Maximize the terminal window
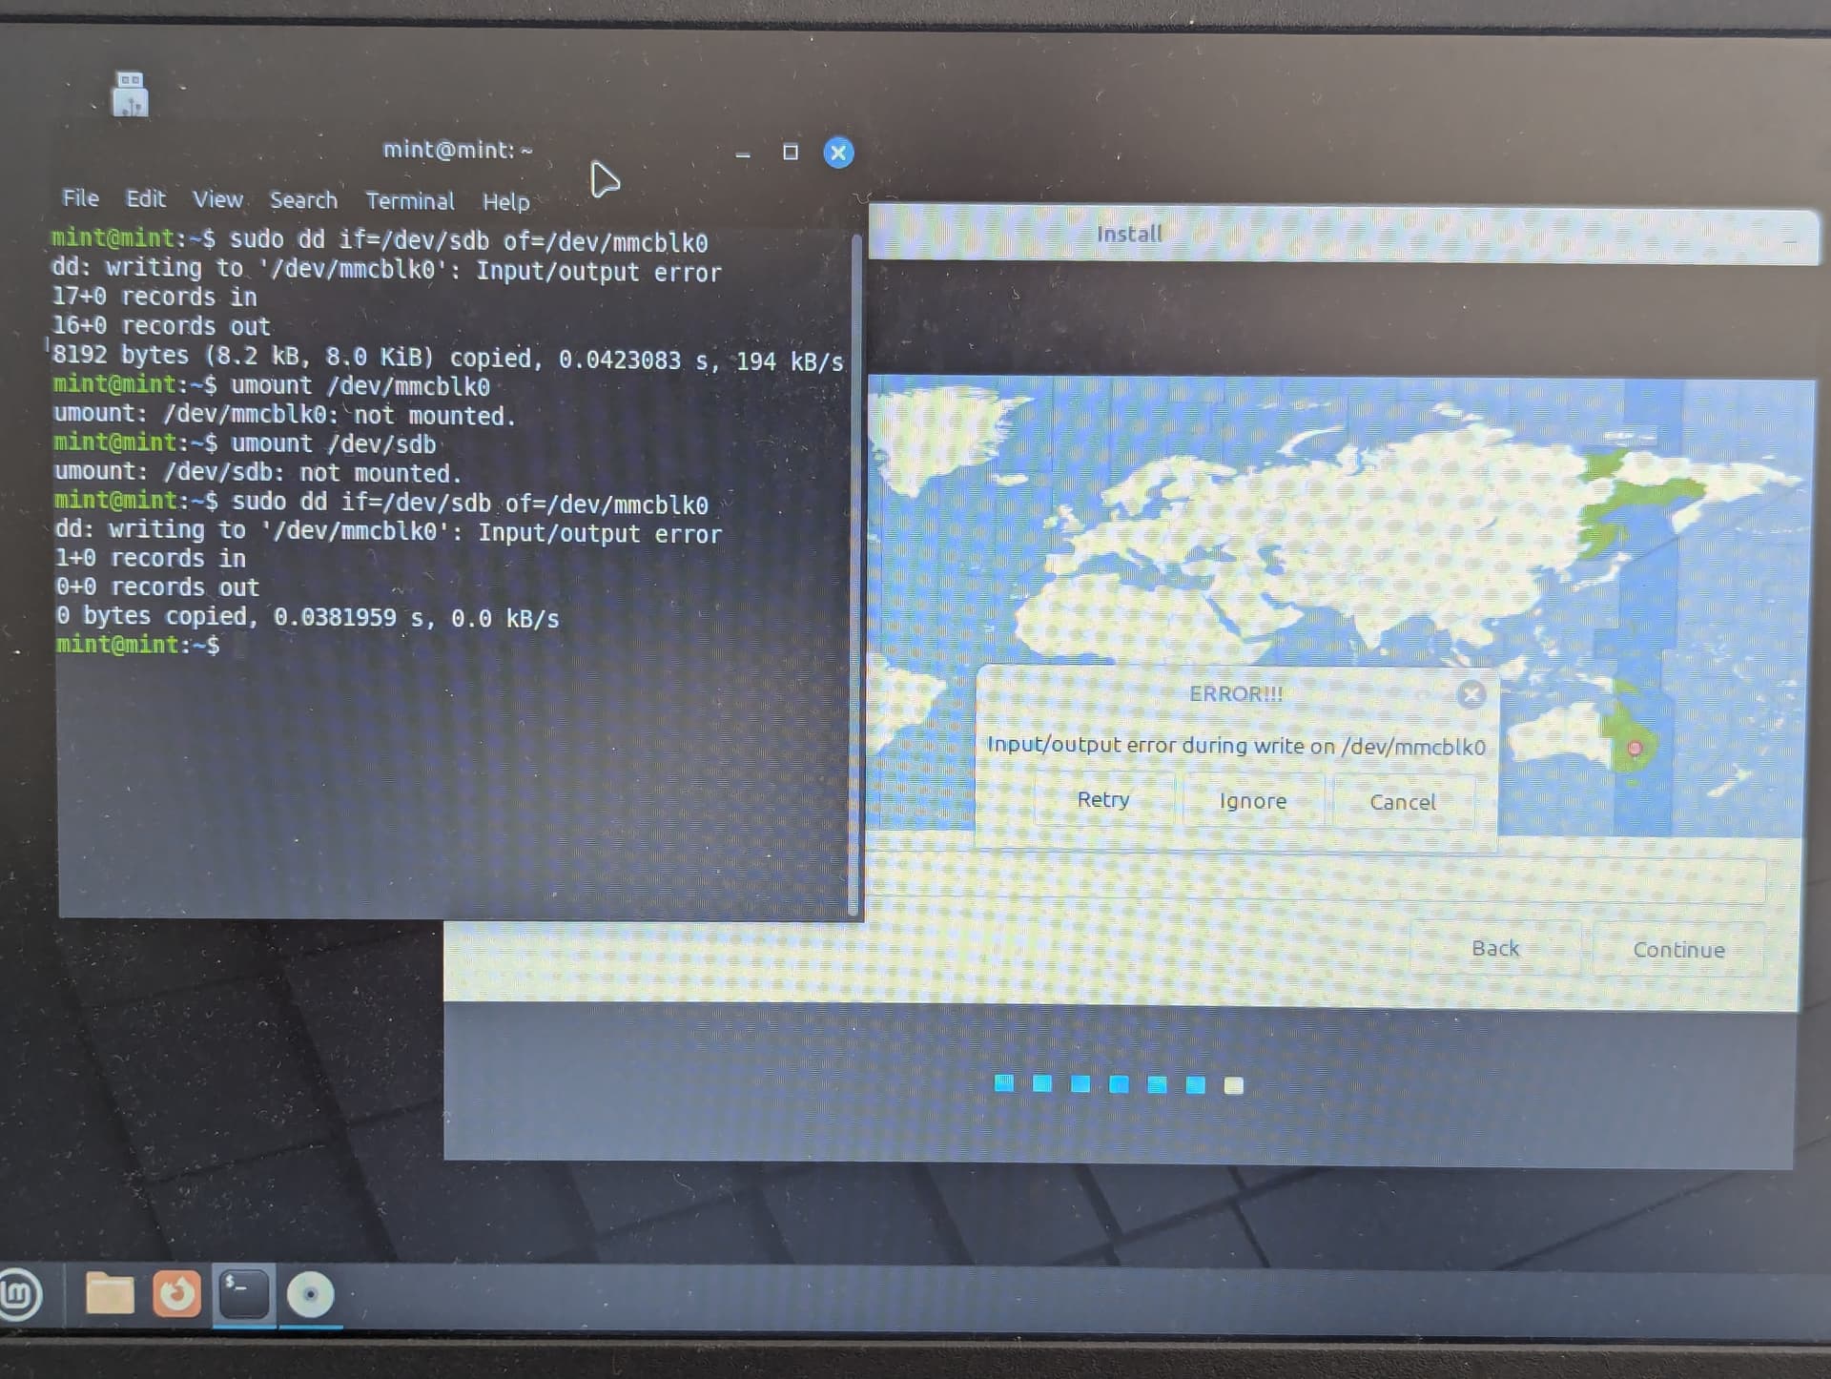 (791, 152)
